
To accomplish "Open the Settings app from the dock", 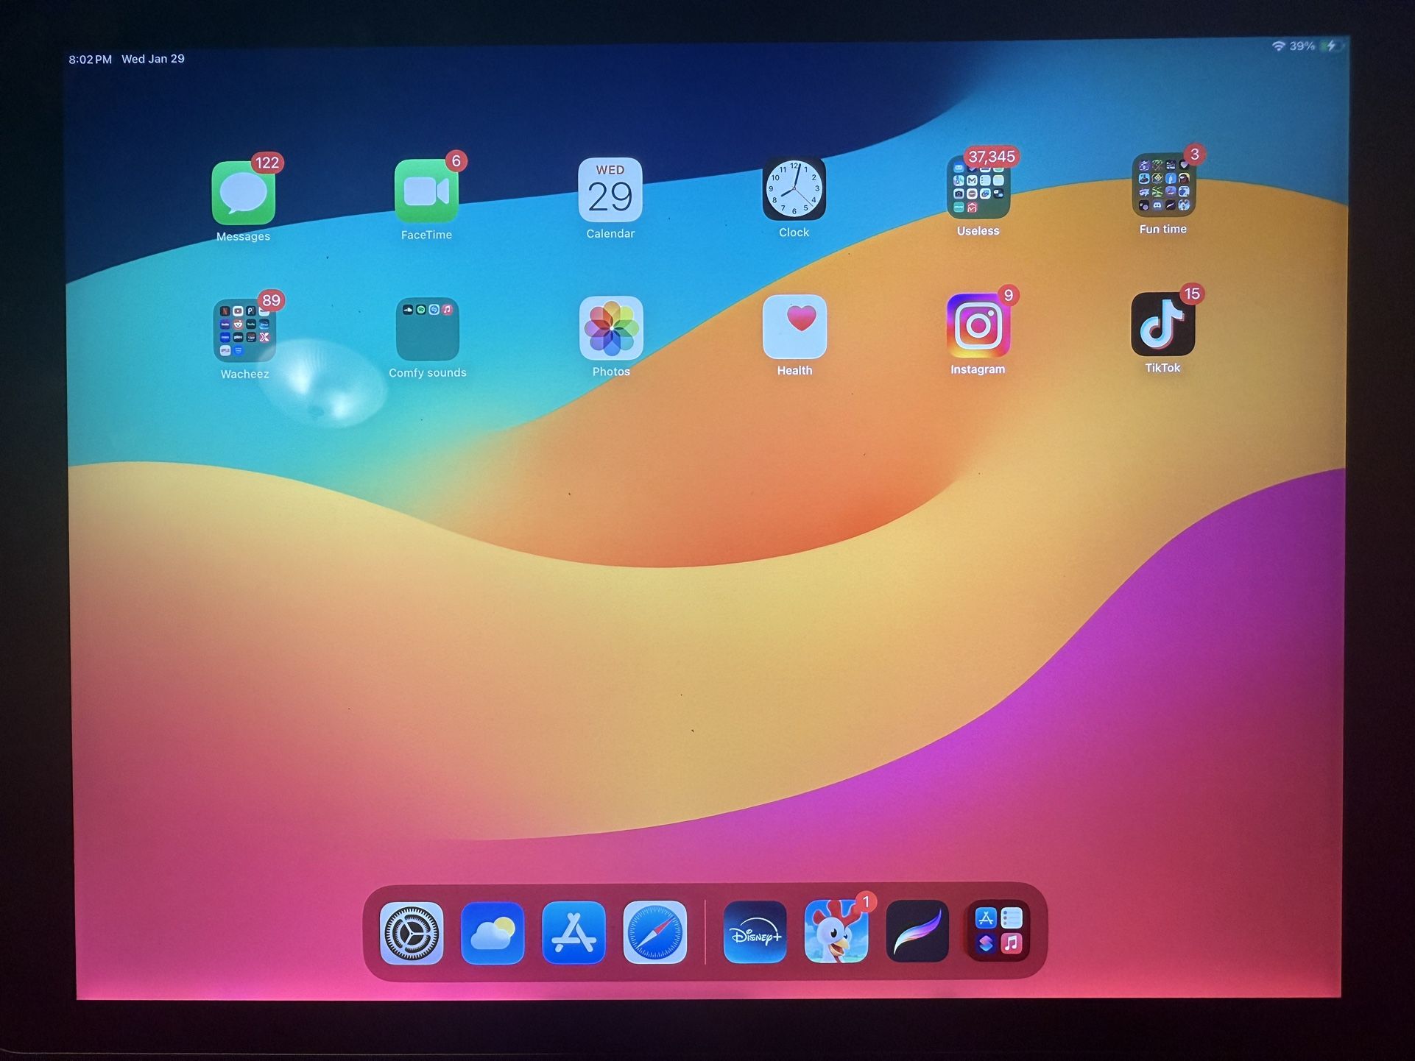I will (412, 934).
